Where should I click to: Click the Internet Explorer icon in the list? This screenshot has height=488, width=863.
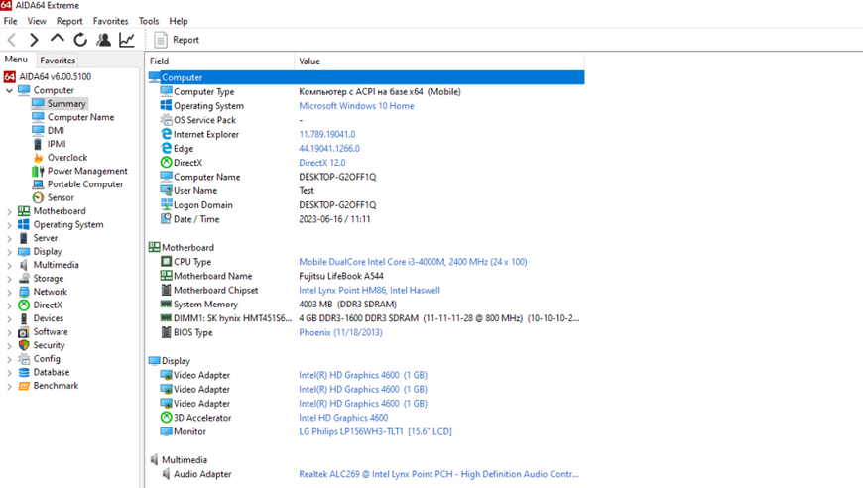point(167,134)
